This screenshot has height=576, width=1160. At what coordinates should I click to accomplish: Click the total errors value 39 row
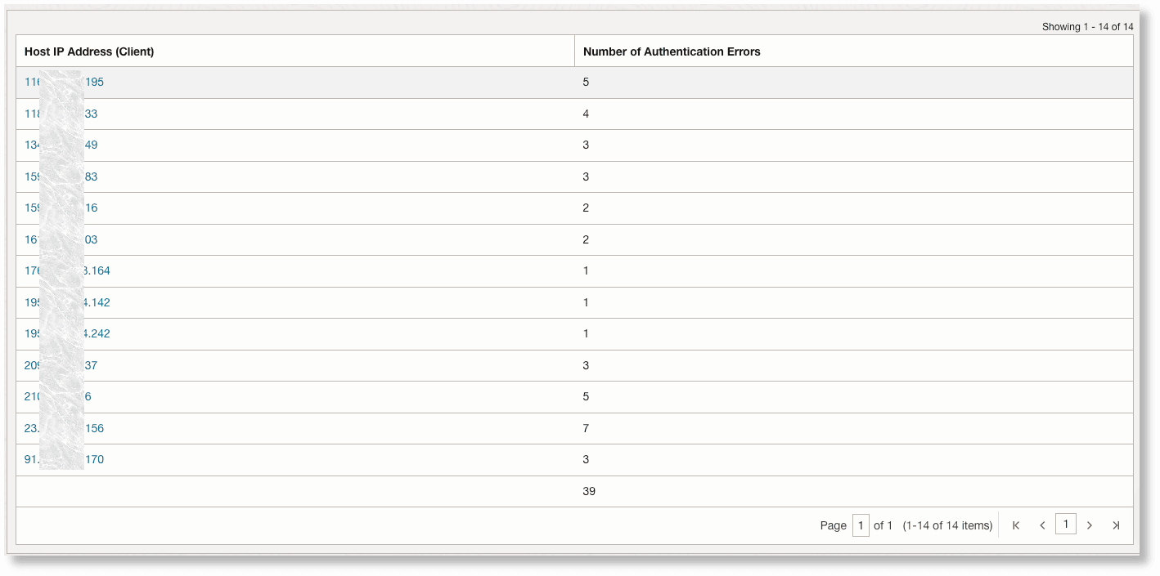click(x=589, y=491)
